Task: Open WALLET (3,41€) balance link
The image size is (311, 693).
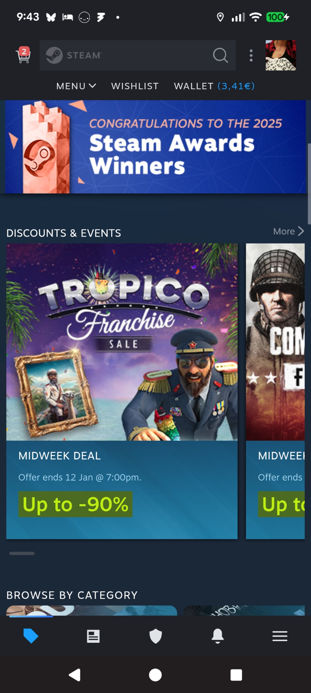Action: [214, 86]
